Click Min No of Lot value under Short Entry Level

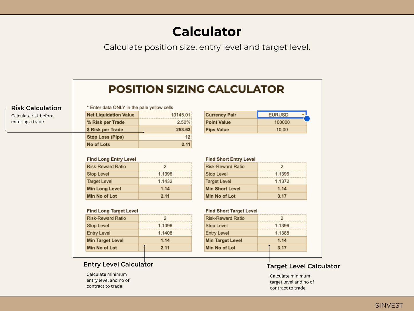pos(282,196)
